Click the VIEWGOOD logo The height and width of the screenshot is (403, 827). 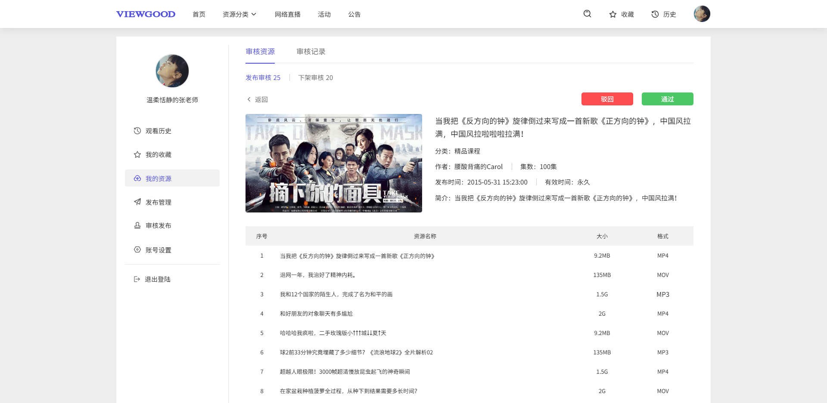[146, 14]
